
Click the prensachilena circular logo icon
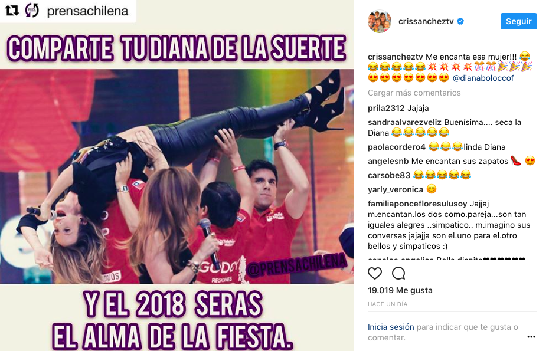tap(32, 11)
